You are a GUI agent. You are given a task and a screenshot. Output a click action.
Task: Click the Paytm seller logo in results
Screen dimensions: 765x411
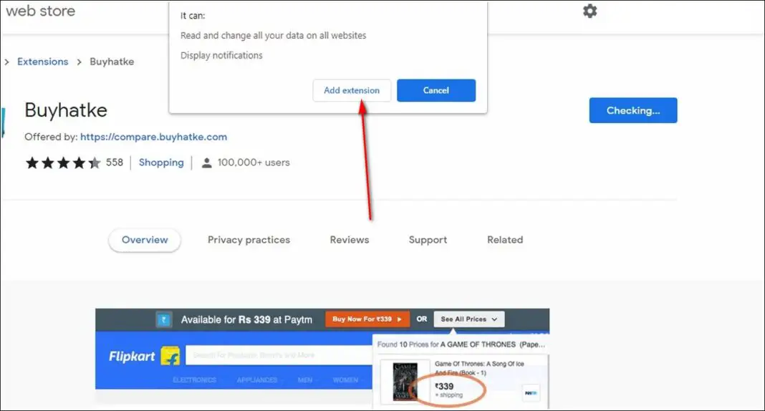[531, 392]
